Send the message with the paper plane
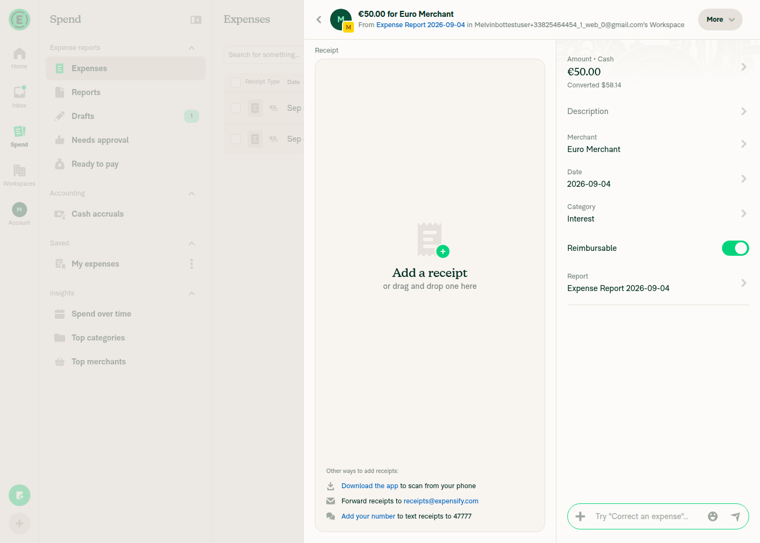760x543 pixels. (736, 516)
